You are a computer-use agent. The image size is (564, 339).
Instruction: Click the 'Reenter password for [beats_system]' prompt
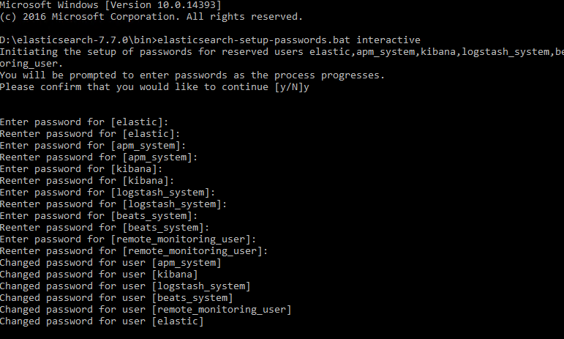(x=105, y=228)
